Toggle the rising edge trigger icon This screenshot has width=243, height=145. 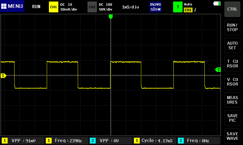pyautogui.click(x=195, y=10)
